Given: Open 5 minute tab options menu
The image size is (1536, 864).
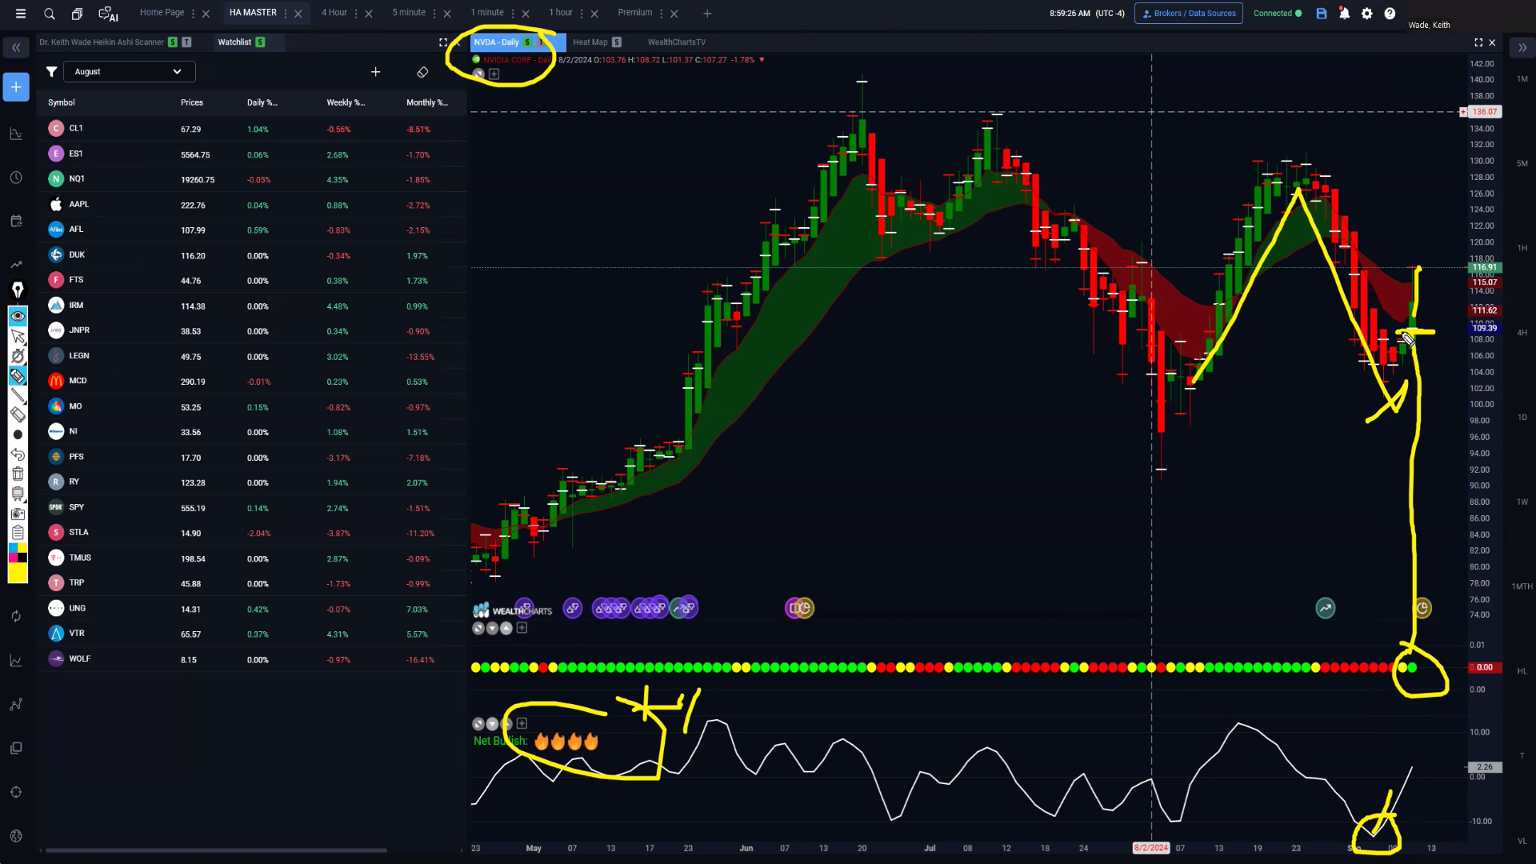Looking at the screenshot, I should pyautogui.click(x=434, y=14).
